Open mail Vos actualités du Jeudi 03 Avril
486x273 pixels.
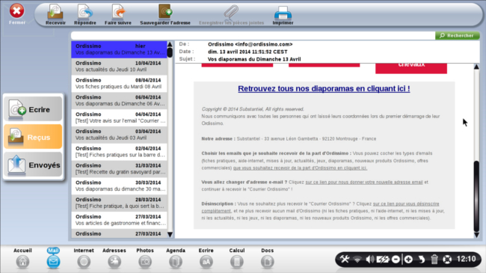pos(119,135)
